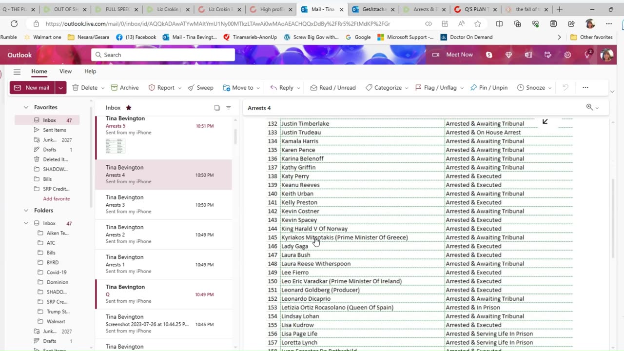The image size is (624, 351).
Task: Open the Skype icon in the Outlook header
Action: pos(489,55)
